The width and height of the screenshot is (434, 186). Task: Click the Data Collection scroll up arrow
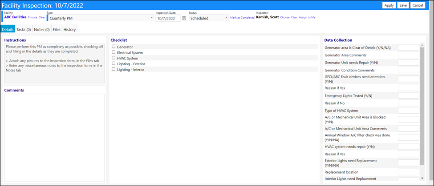pos(422,45)
